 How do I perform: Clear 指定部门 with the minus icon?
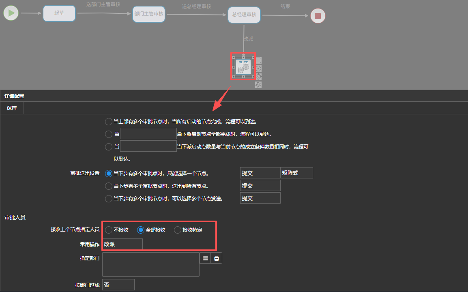(x=217, y=258)
